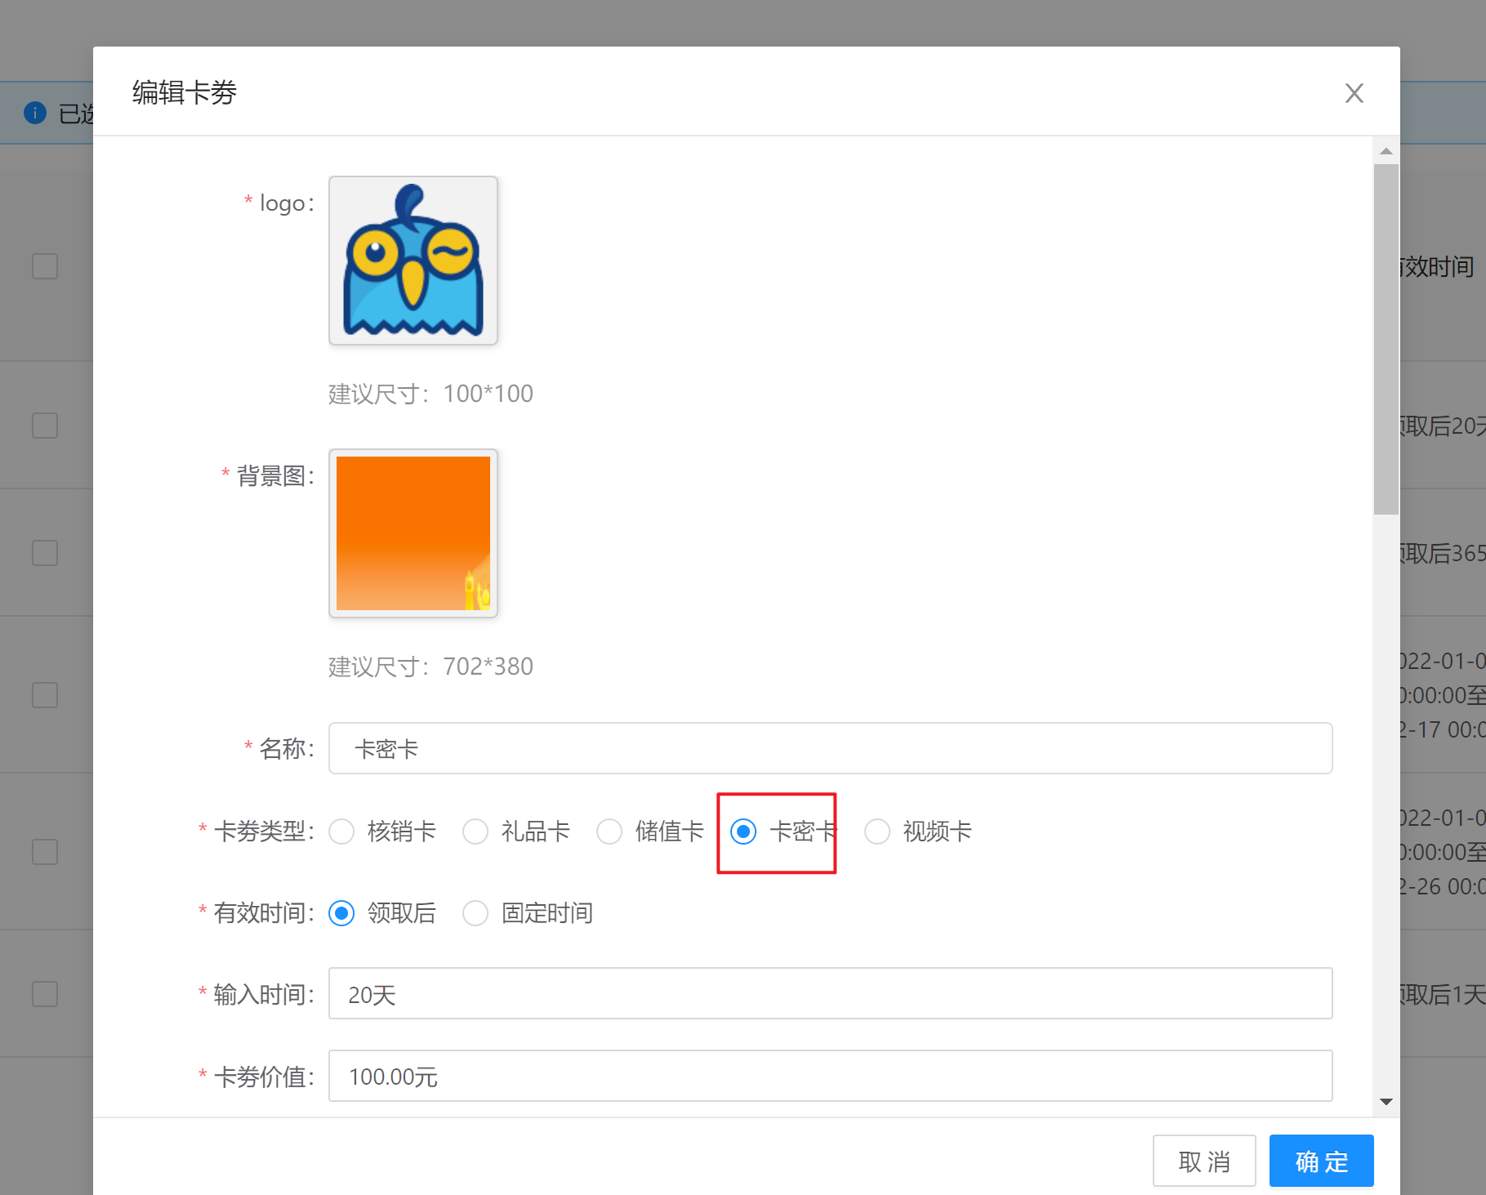Choose the 储值卡 radio button

(x=609, y=832)
